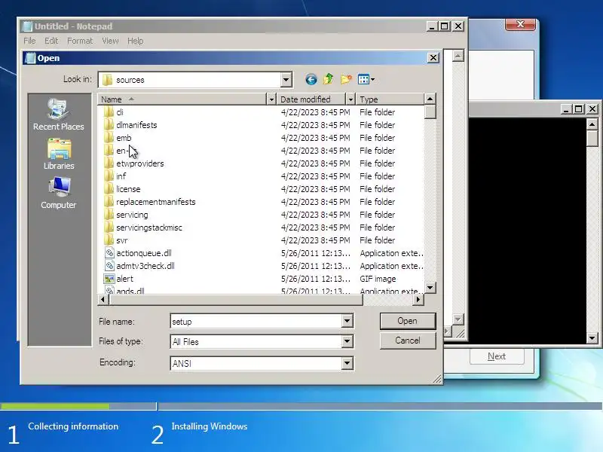This screenshot has width=603, height=452.
Task: Open the Format menu in Notepad
Action: click(80, 41)
